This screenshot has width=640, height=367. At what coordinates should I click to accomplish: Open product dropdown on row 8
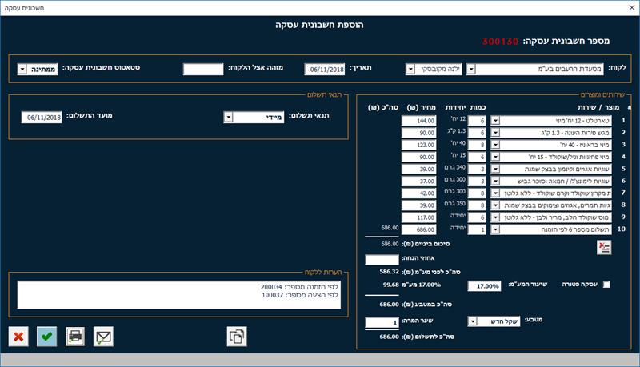point(495,205)
